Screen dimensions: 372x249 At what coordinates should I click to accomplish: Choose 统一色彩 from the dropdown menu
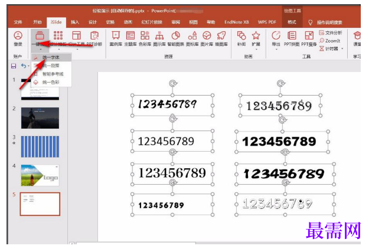pos(51,82)
